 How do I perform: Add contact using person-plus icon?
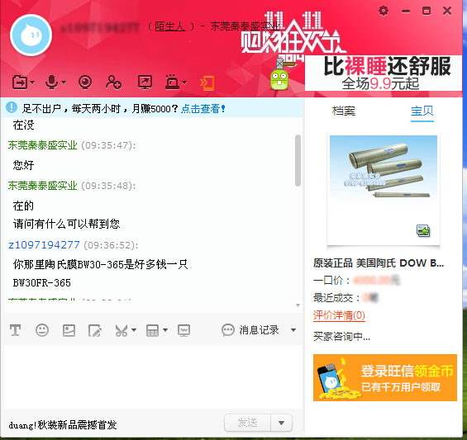pos(113,82)
